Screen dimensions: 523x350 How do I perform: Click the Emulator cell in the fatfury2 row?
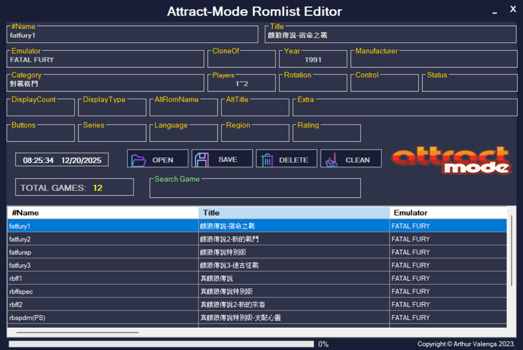click(x=448, y=239)
